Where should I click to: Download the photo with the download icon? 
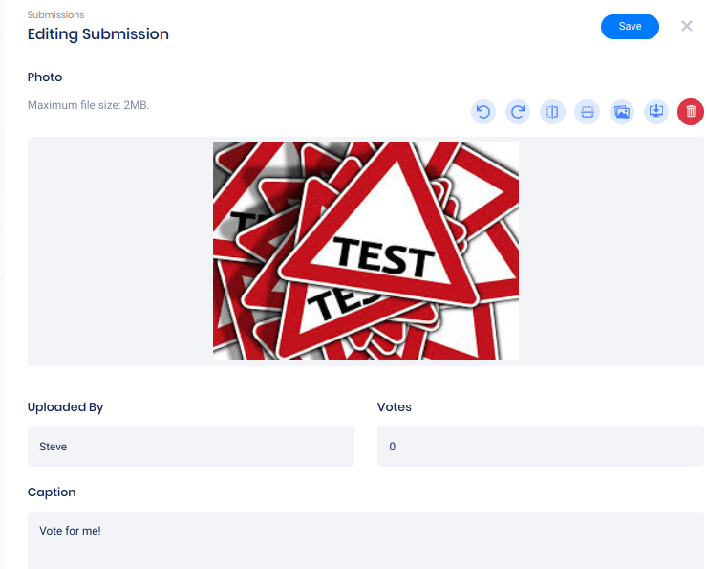pyautogui.click(x=656, y=112)
